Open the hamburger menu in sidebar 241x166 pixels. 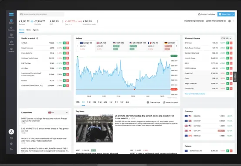11,14
